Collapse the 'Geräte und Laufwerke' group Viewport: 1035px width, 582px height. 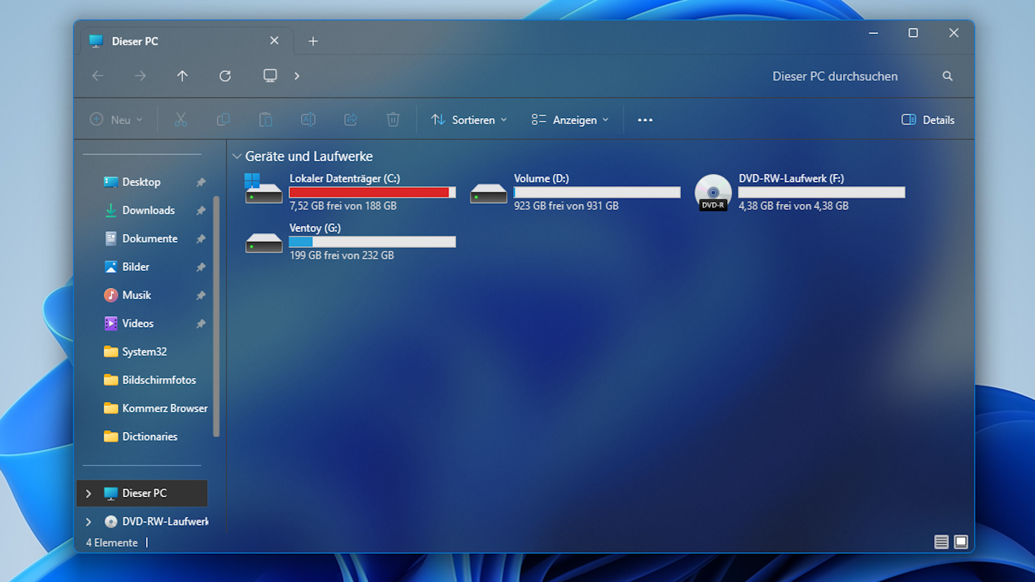coord(237,156)
